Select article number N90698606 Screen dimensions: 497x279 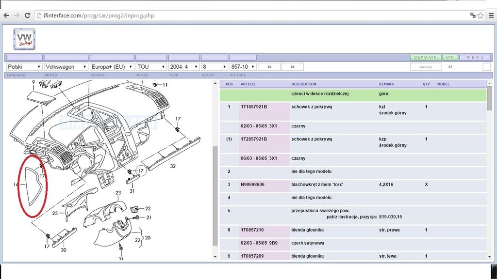pyautogui.click(x=252, y=185)
